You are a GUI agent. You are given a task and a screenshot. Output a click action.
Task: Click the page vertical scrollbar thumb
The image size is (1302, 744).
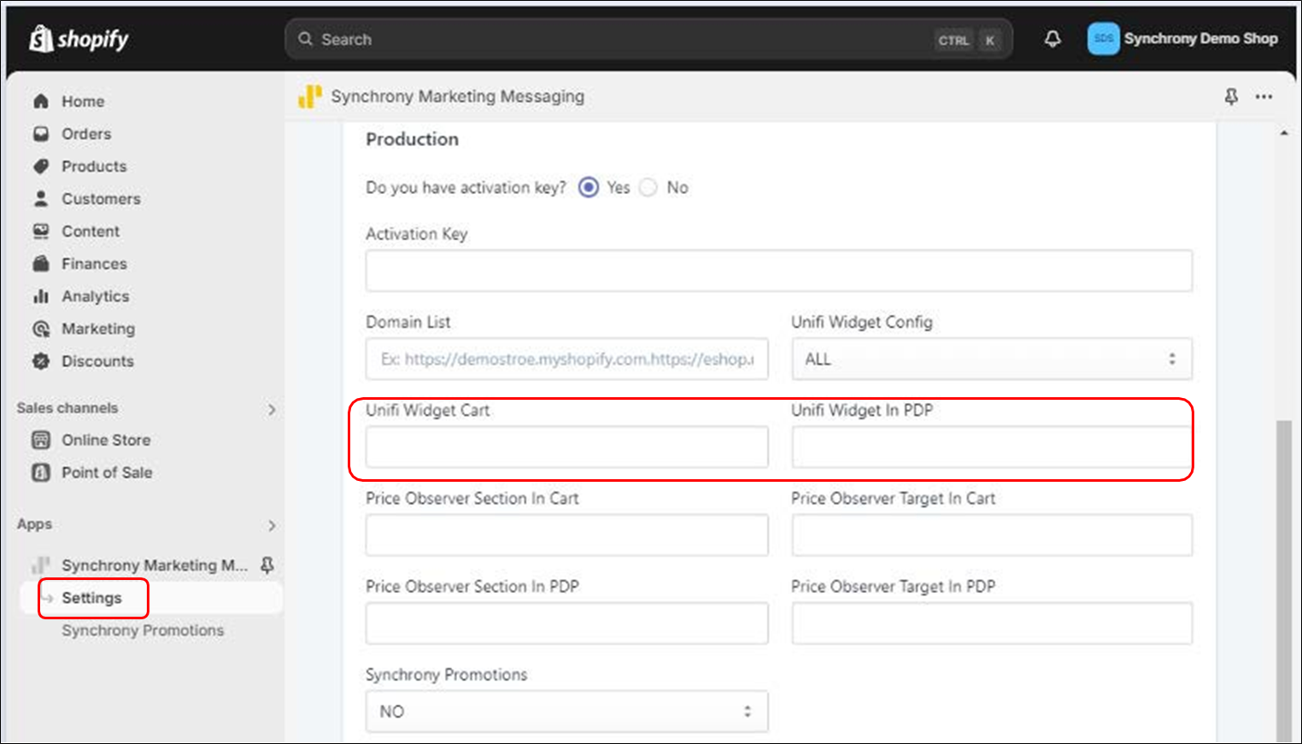coord(1283,581)
